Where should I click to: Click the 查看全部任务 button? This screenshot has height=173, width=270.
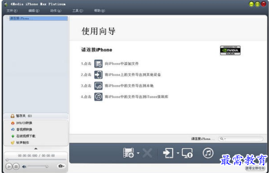[255, 168]
